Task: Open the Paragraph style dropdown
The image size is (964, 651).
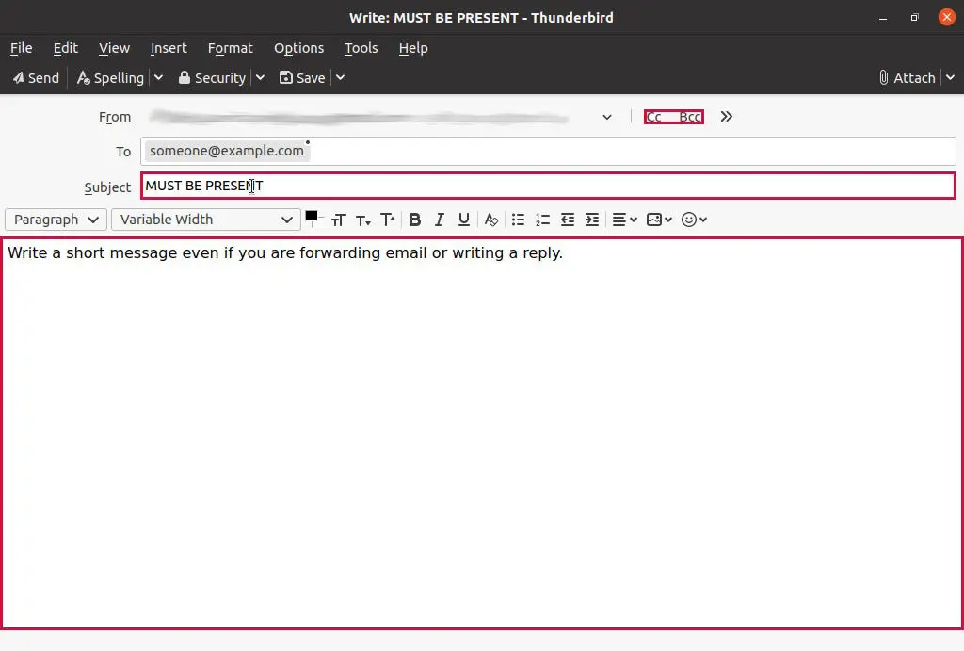Action: tap(56, 220)
